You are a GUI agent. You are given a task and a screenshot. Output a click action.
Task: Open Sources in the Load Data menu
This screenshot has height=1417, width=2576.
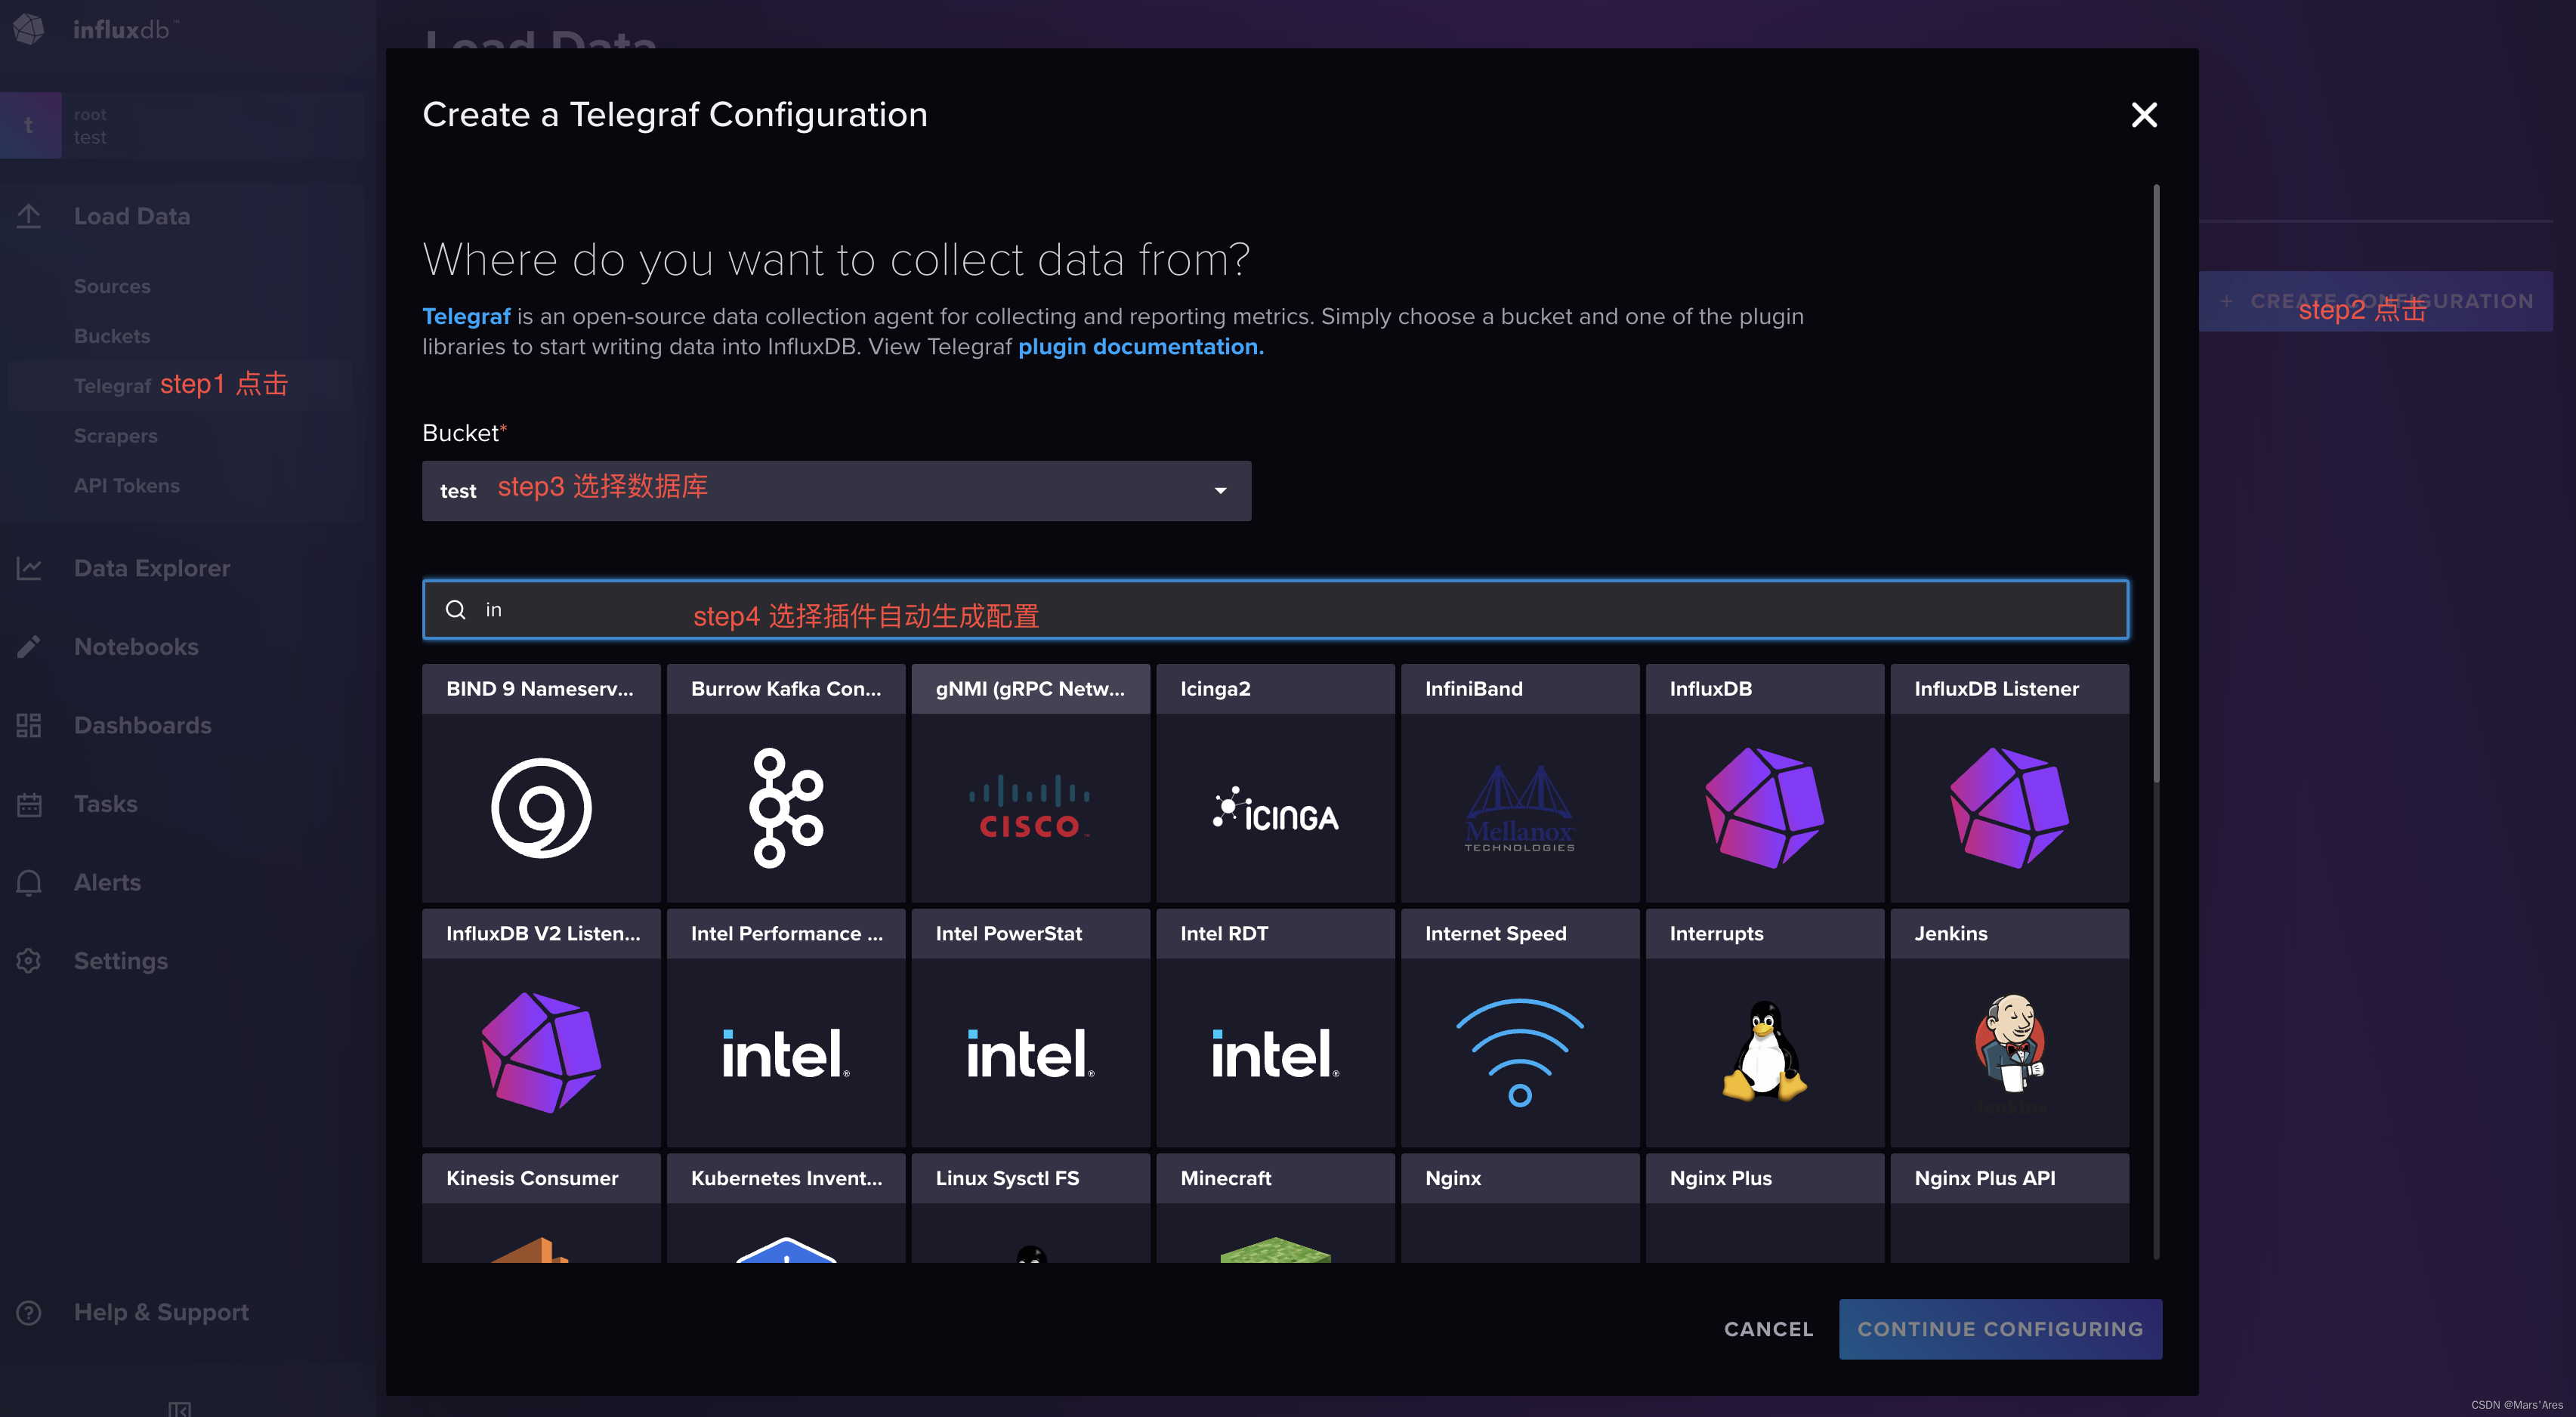coord(112,286)
